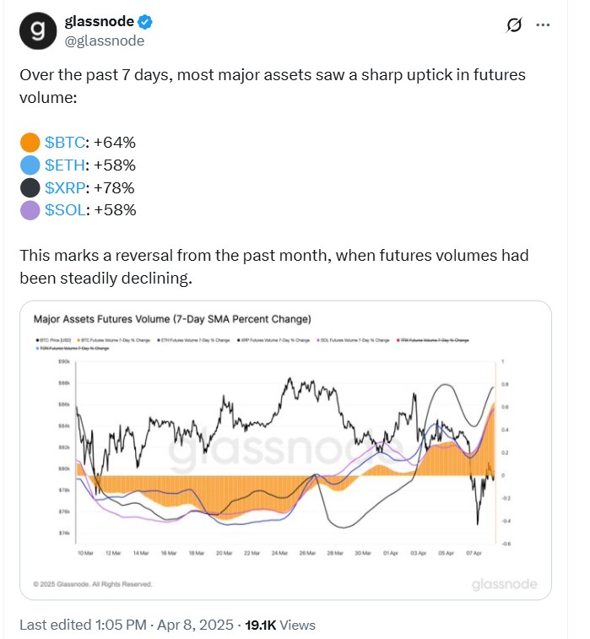This screenshot has height=639, width=590.
Task: Click the 07 Apr chart axis marker
Action: tap(474, 553)
